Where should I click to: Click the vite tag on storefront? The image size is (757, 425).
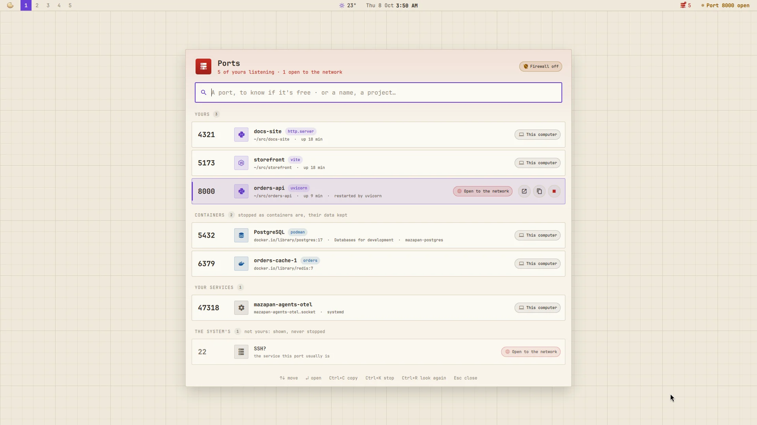pos(295,160)
